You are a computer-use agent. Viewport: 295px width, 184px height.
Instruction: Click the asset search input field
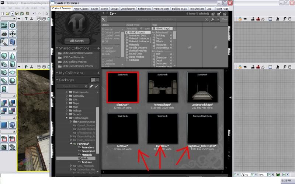pos(158,20)
